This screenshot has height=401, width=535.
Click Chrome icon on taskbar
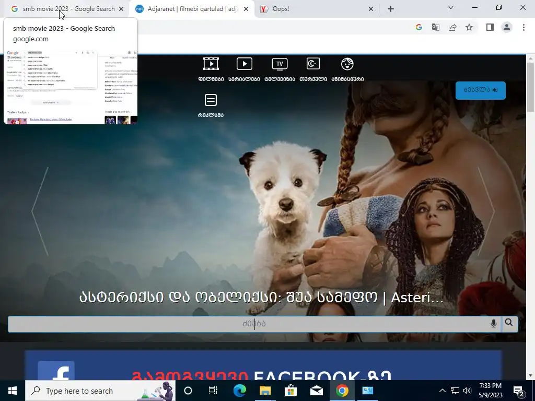click(342, 391)
